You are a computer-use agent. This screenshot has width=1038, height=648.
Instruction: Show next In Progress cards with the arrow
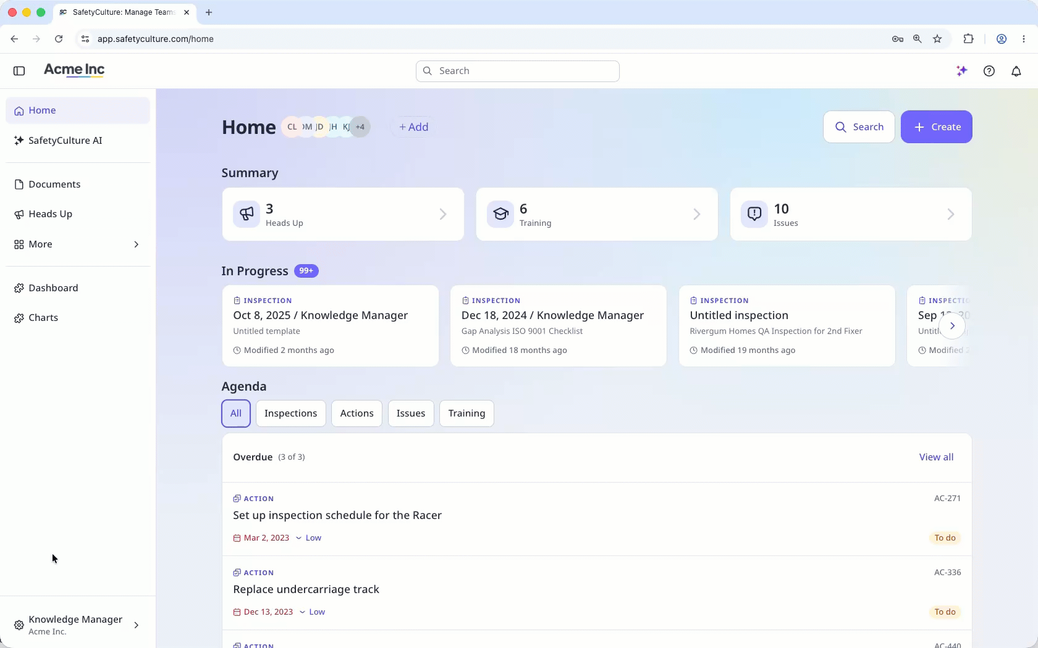(952, 326)
